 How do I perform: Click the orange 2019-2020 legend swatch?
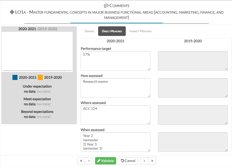40,77
